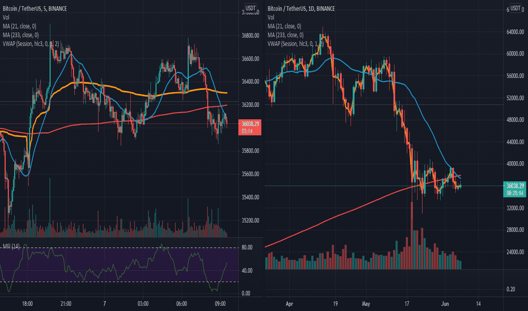528x311 pixels.
Task: Click the 09:00 time axis label
Action: click(220, 304)
